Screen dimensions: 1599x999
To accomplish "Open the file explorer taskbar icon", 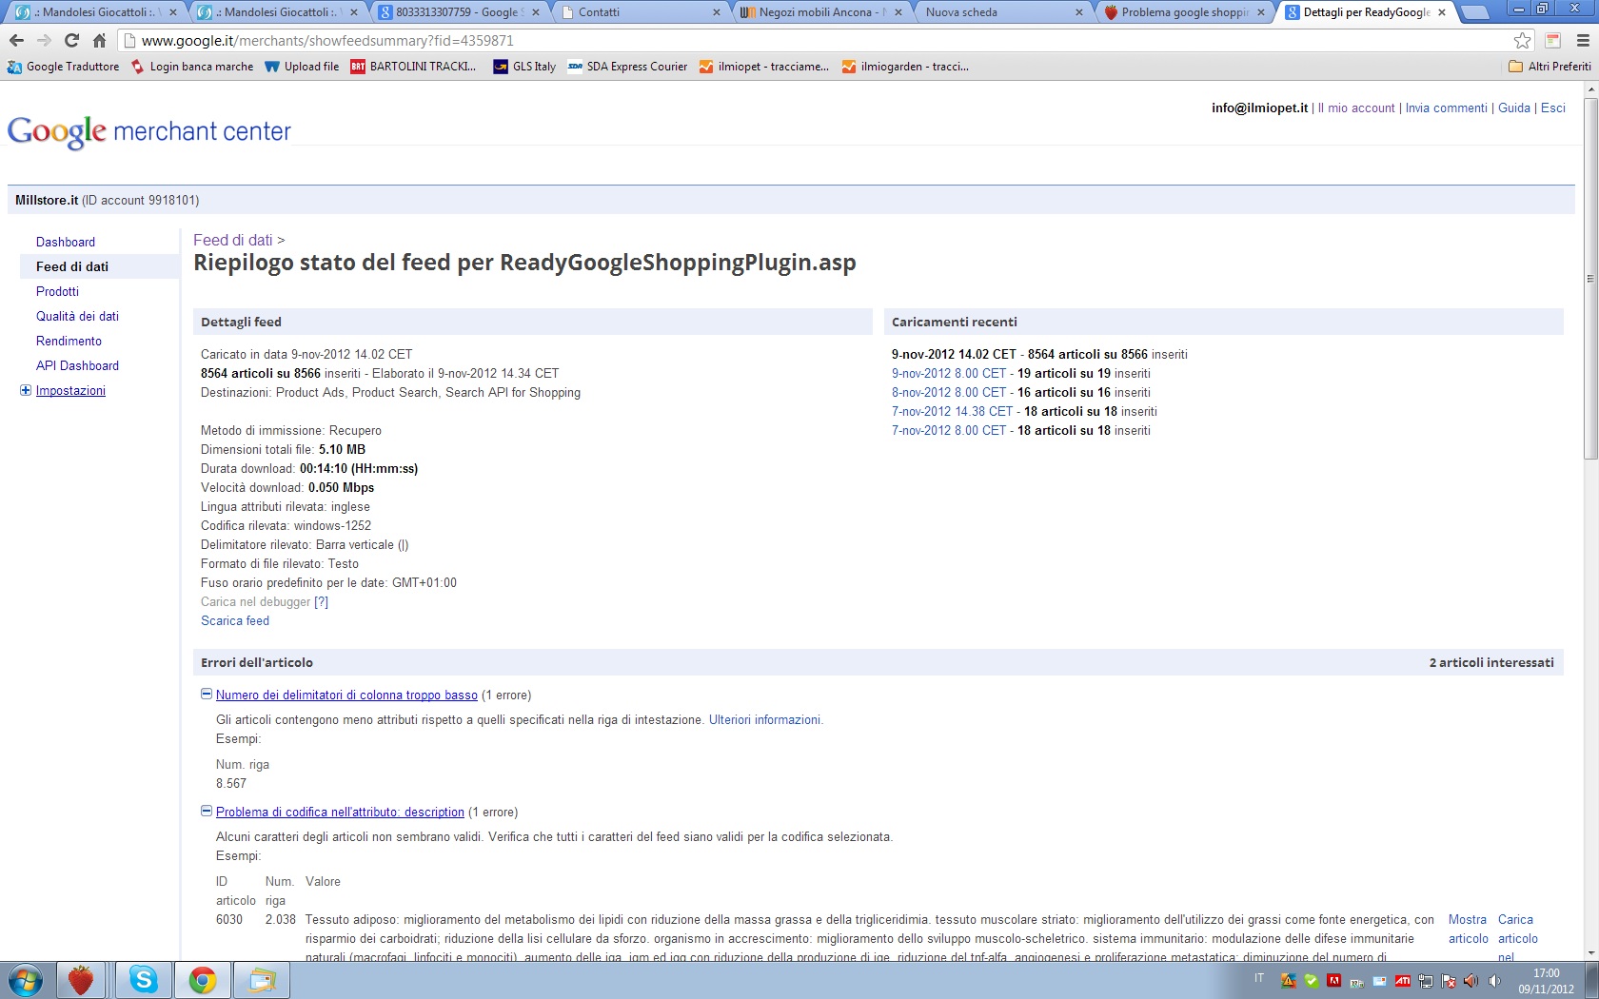I will [x=261, y=980].
